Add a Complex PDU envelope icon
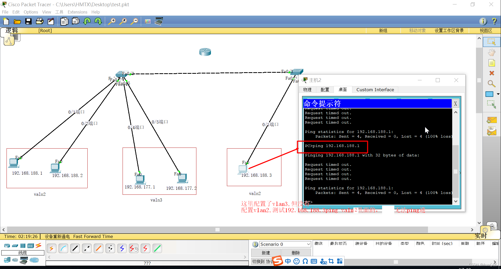Image resolution: width=501 pixels, height=269 pixels. pos(492,131)
